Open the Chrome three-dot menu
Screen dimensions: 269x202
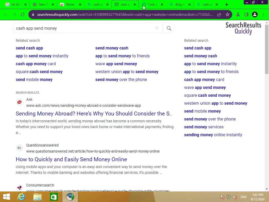(263, 15)
